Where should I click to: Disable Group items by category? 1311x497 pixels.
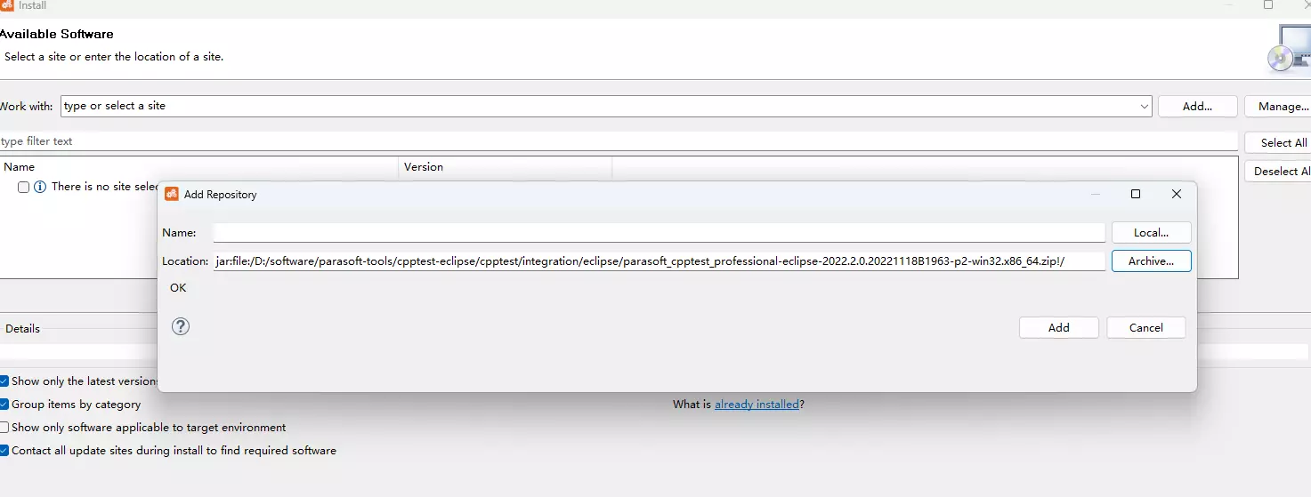point(4,405)
